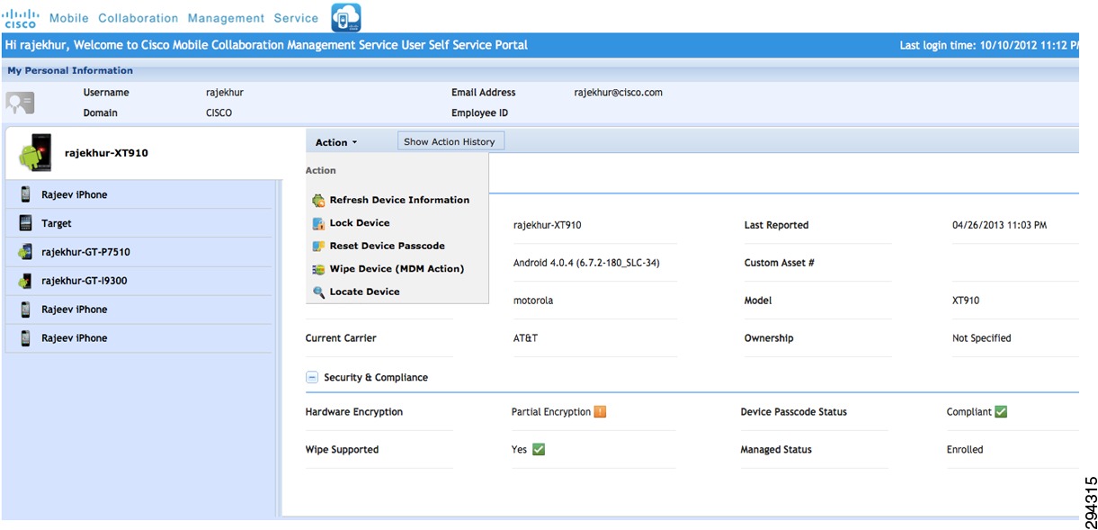Click the tablet icon next to Target

pos(25,223)
